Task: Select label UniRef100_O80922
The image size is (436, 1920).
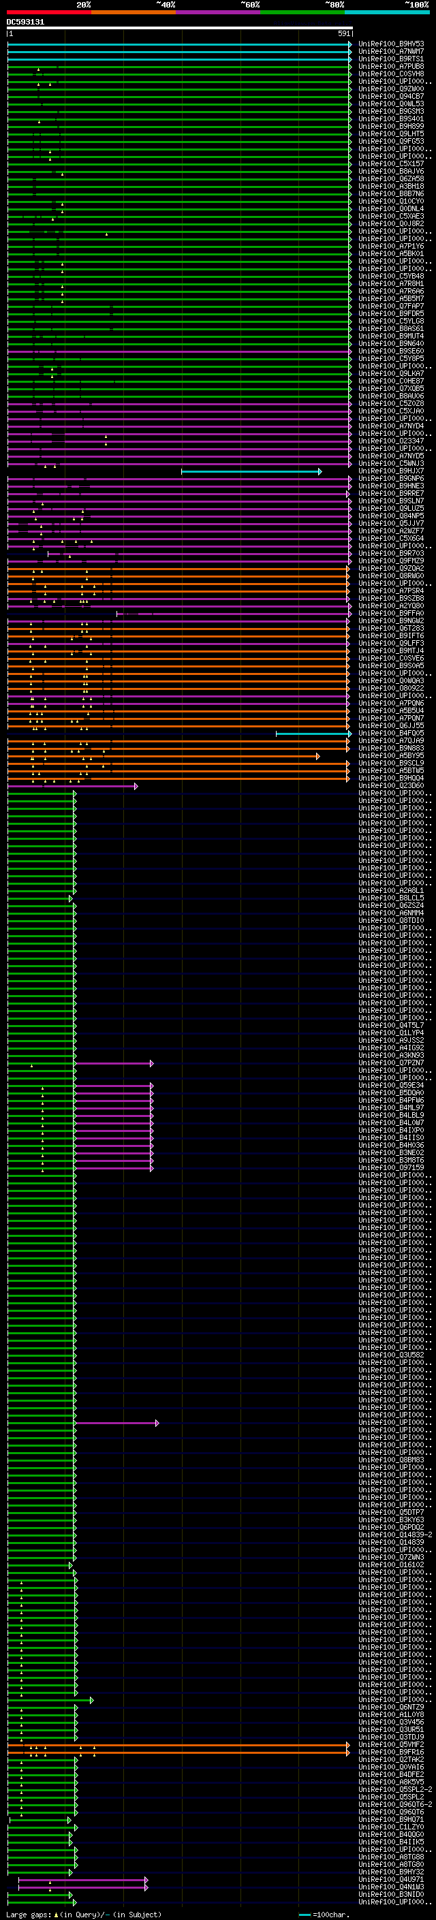Action: [x=391, y=688]
